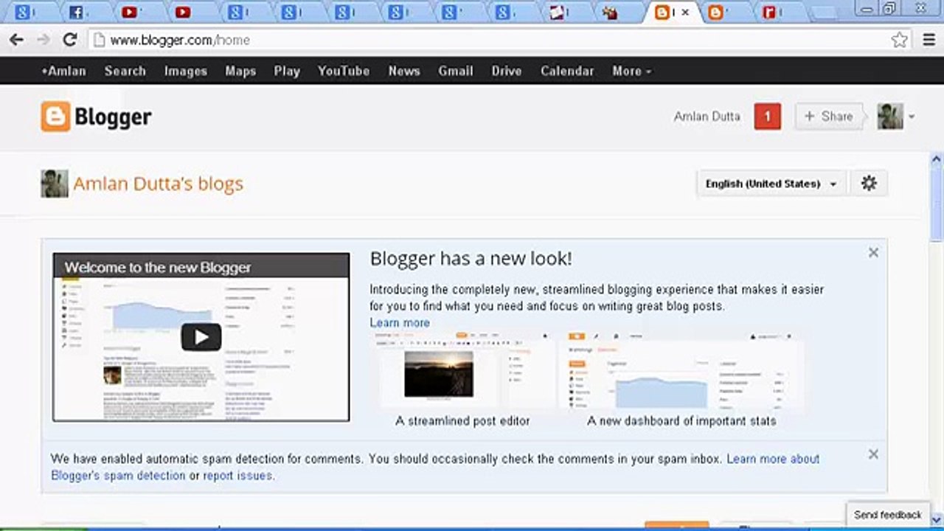Click the profile photo beside Amlan Dutta's blogs

tap(55, 184)
